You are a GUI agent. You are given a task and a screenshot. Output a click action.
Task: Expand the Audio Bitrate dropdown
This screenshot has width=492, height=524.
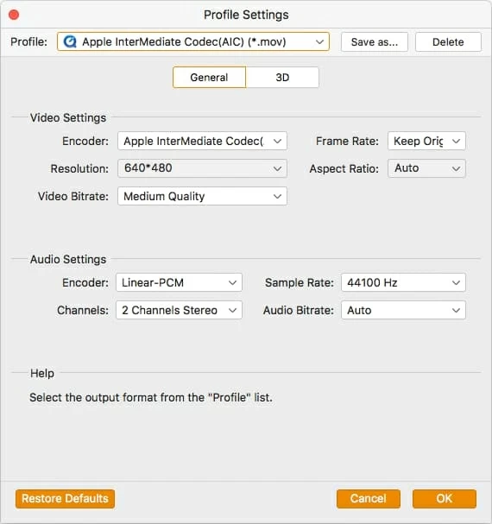click(x=403, y=310)
